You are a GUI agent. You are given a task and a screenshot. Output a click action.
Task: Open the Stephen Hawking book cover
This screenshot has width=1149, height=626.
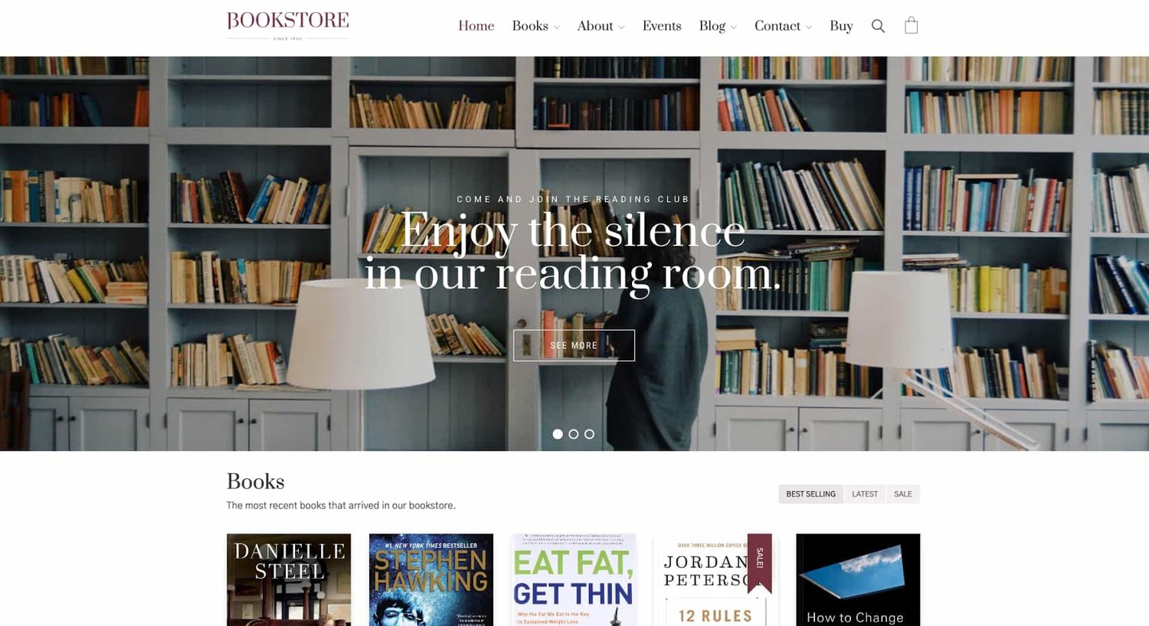(431, 580)
